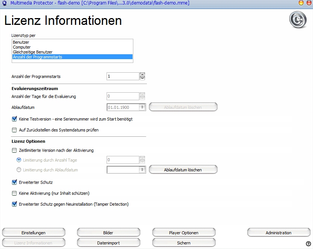Toggle 'Keine Testversion' checkbox
This screenshot has width=313, height=249.
(15, 119)
